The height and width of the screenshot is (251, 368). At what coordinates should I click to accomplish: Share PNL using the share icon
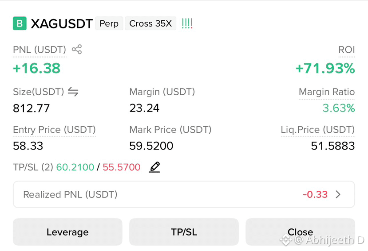click(77, 50)
